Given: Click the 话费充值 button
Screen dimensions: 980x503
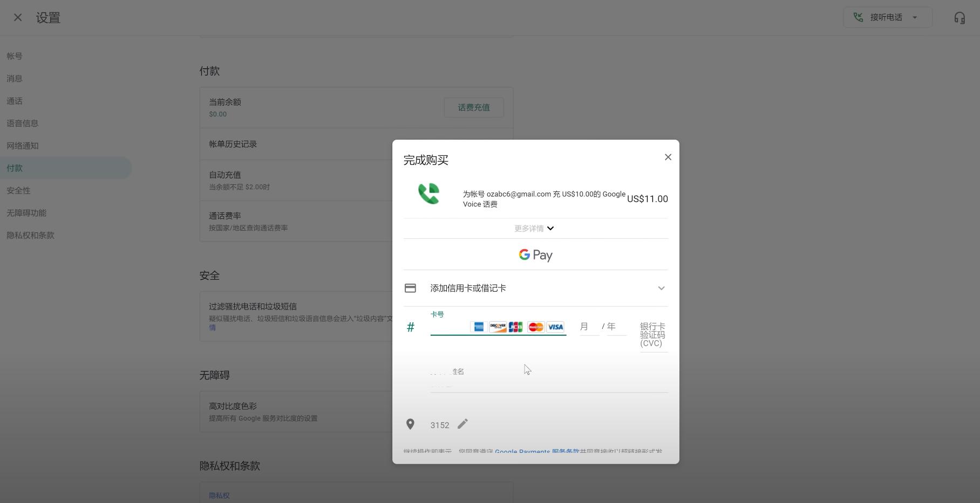Looking at the screenshot, I should (473, 107).
